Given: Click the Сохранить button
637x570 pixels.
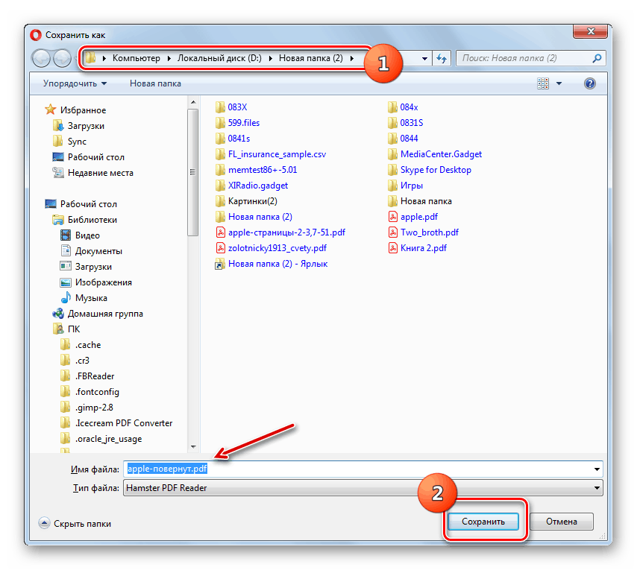Looking at the screenshot, I should pos(483,522).
